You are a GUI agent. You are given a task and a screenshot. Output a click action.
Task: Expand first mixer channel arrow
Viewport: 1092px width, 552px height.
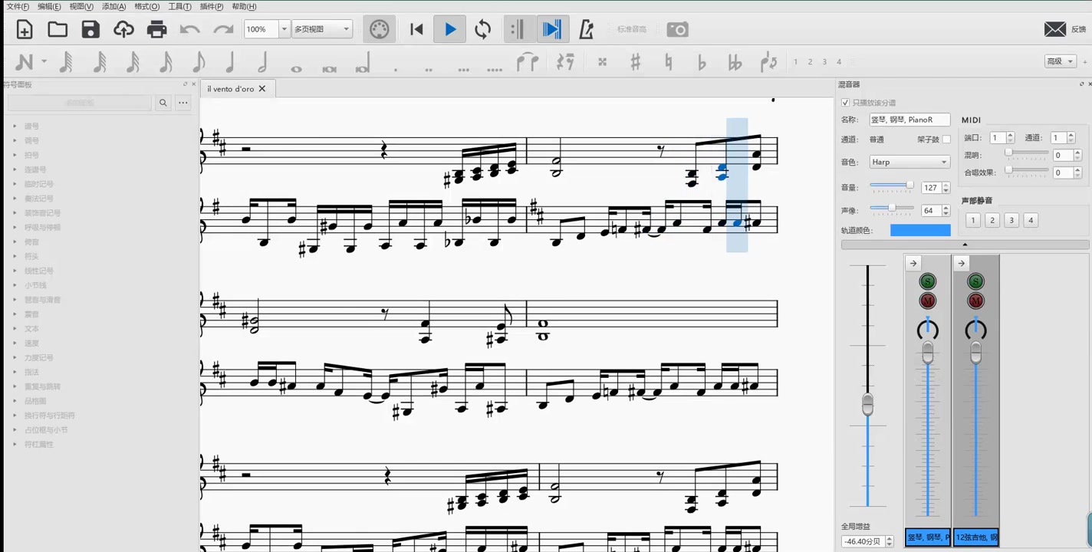(913, 263)
